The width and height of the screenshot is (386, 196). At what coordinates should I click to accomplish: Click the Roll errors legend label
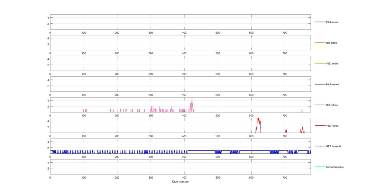pyautogui.click(x=332, y=43)
